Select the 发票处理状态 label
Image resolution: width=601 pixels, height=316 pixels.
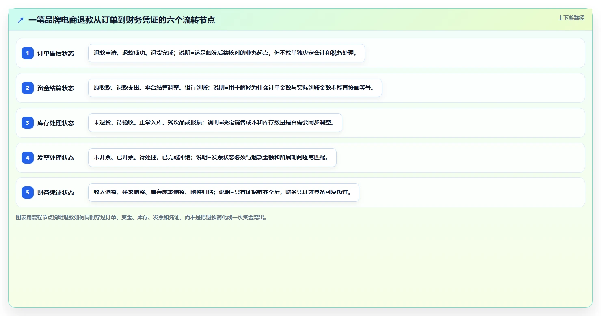coord(56,158)
